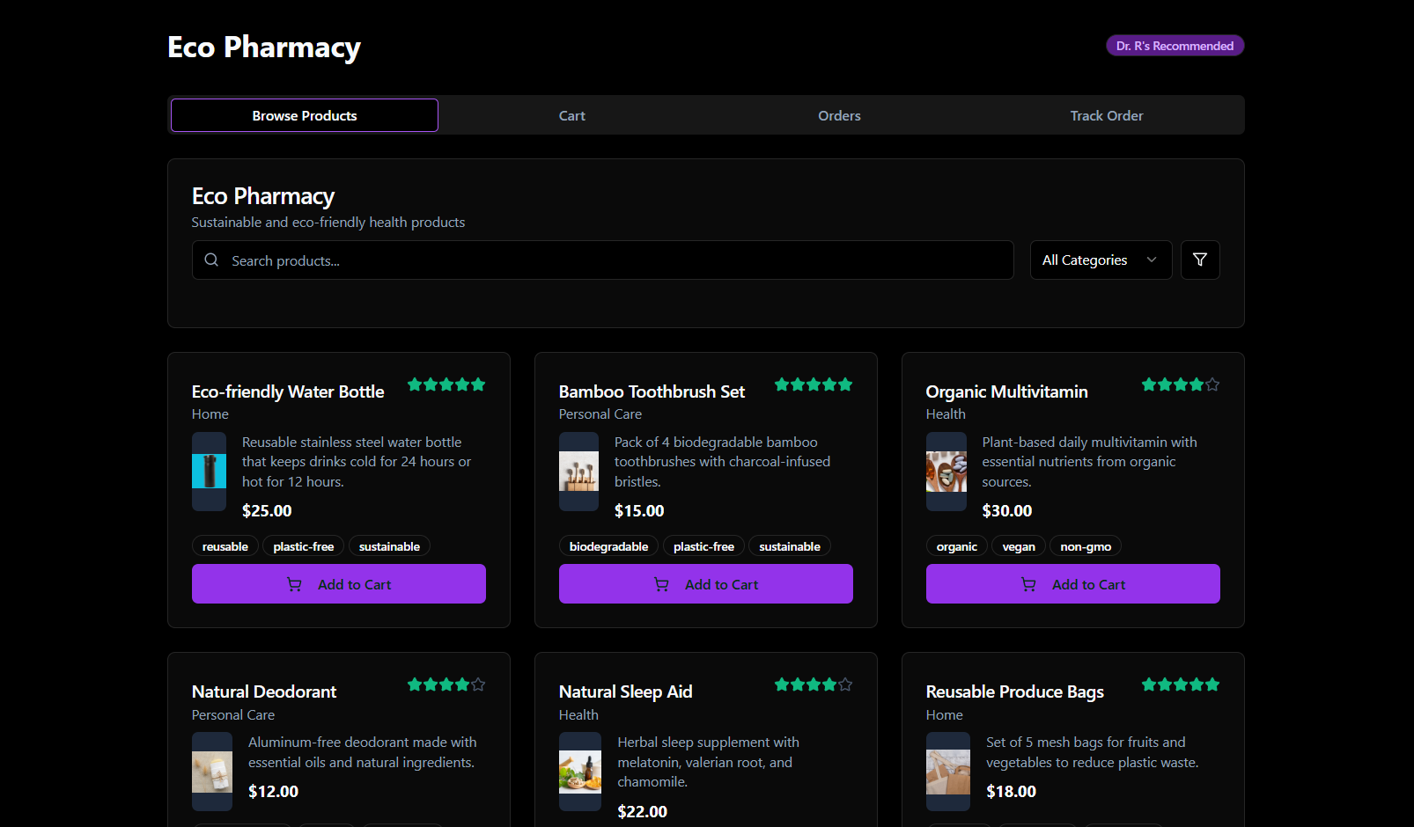Add Bamboo Toothbrush Set to cart

[x=706, y=584]
